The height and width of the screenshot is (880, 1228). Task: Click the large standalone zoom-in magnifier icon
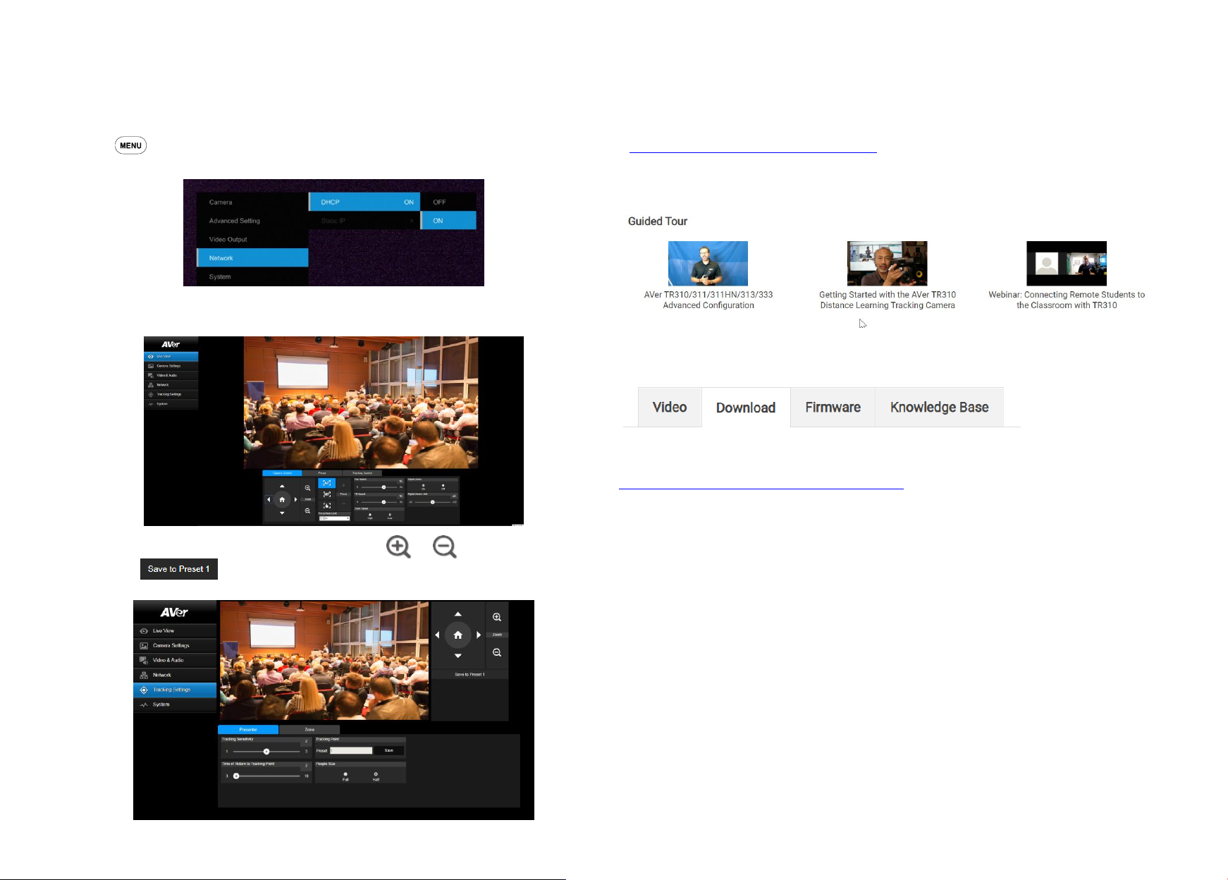tap(398, 547)
